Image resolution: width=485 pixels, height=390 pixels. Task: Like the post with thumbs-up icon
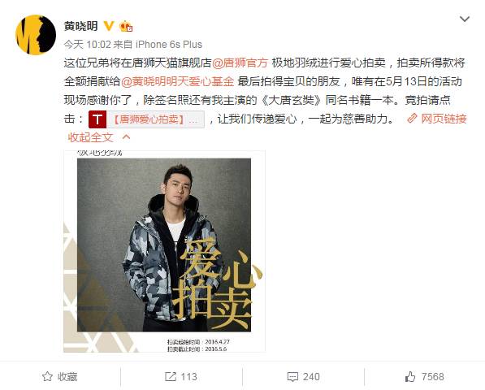coord(410,376)
